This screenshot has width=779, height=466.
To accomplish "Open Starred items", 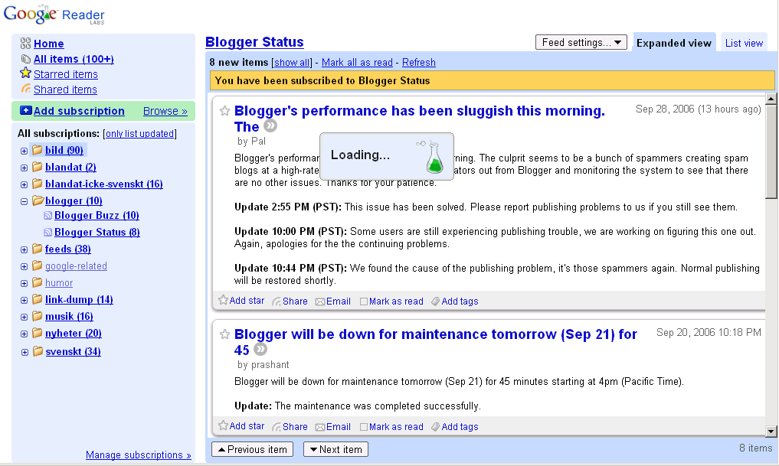I will (x=66, y=74).
